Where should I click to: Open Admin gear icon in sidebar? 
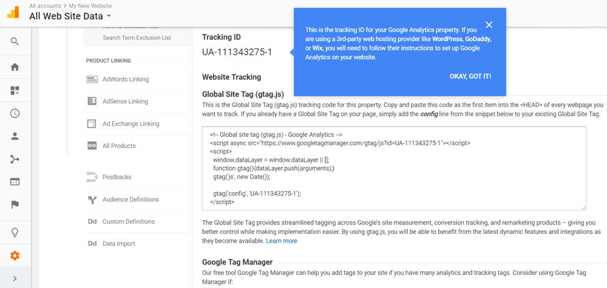point(15,256)
